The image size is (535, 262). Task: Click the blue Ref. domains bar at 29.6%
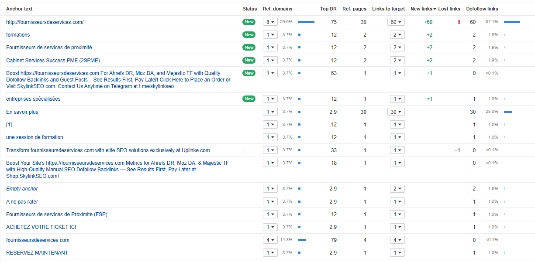tap(306, 22)
